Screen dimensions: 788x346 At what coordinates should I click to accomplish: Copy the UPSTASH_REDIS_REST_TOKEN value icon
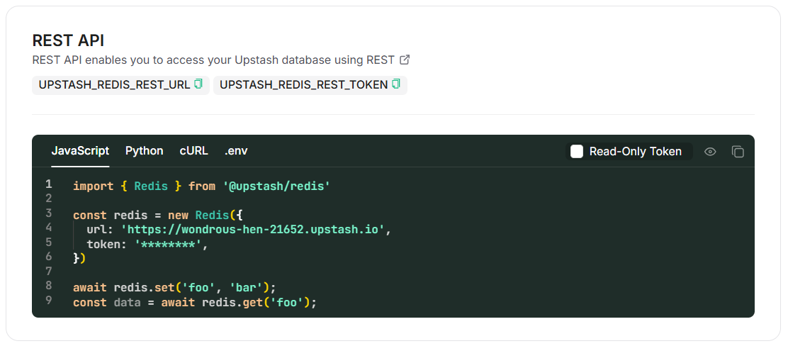click(x=396, y=84)
